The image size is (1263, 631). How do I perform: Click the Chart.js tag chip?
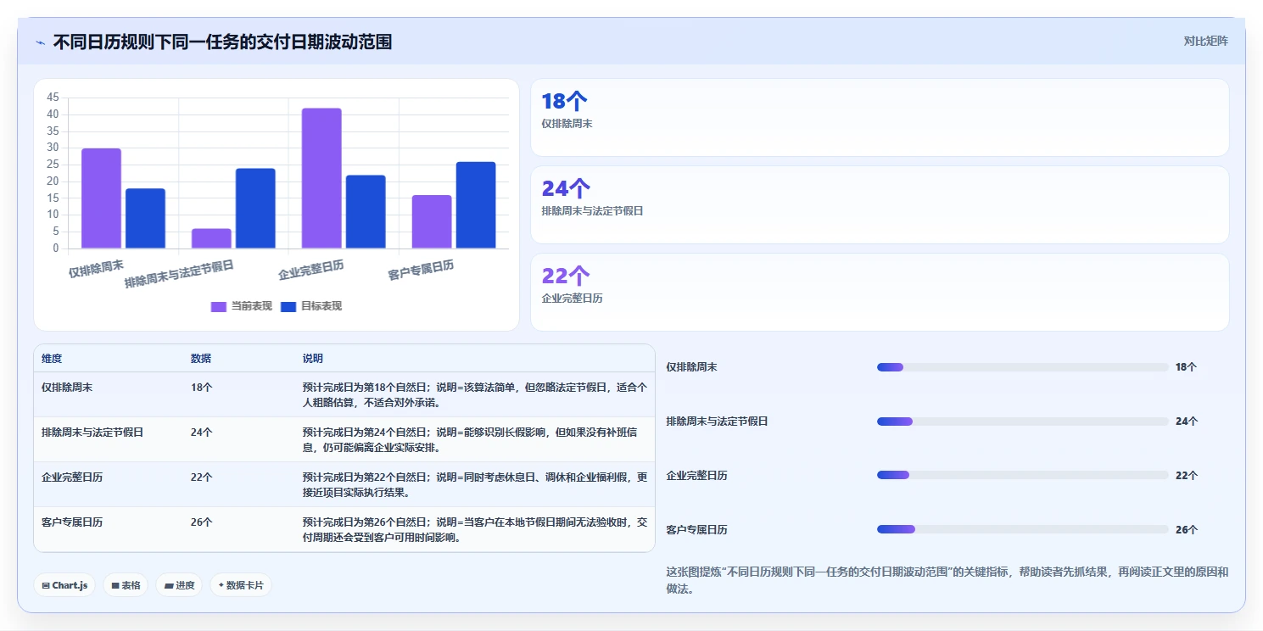pyautogui.click(x=64, y=585)
